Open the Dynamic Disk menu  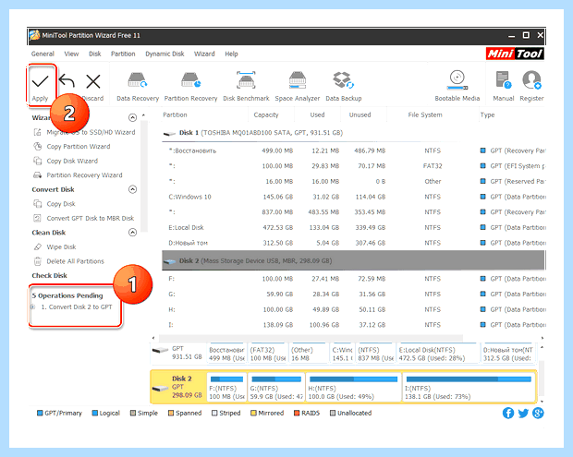point(165,54)
